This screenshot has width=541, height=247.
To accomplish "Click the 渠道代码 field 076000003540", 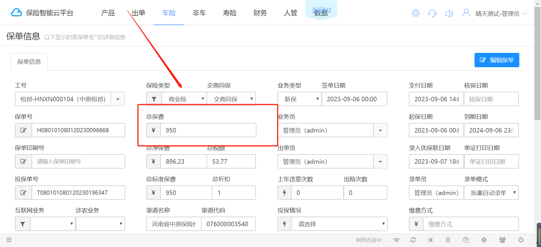I will 229,224.
